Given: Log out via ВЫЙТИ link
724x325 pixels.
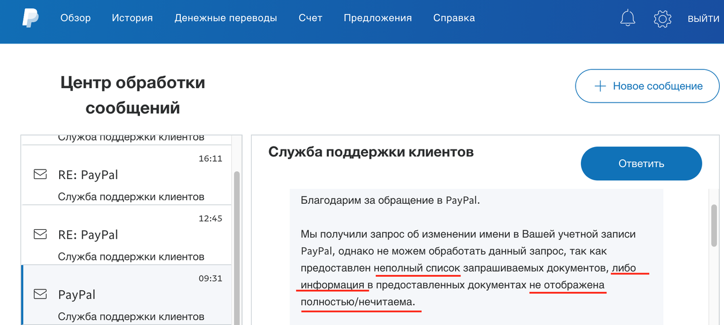Looking at the screenshot, I should coord(703,19).
